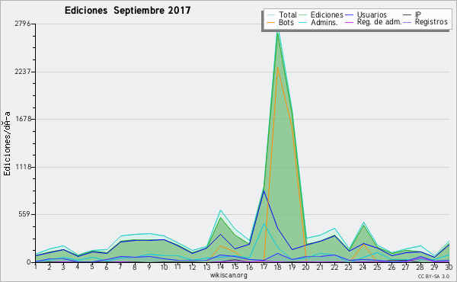The width and height of the screenshot is (457, 282).
Task: Click the 'wikiscan.org' label below the chart
Action: pyautogui.click(x=228, y=275)
